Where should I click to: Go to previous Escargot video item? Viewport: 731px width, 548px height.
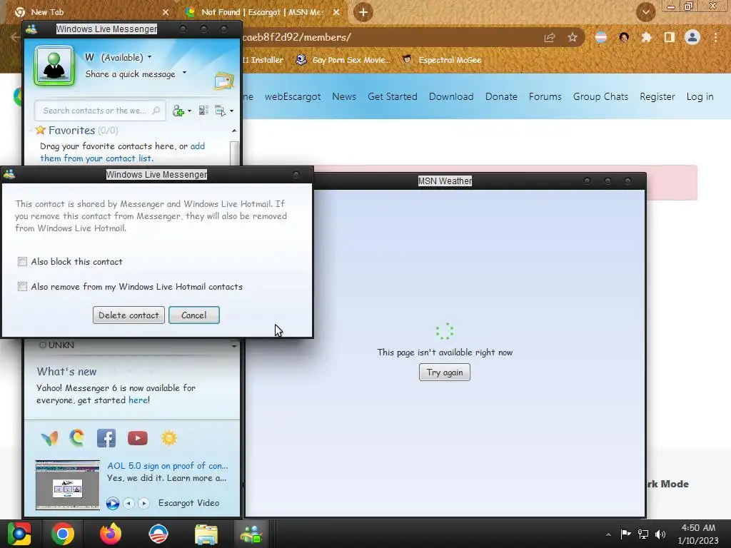tap(128, 503)
